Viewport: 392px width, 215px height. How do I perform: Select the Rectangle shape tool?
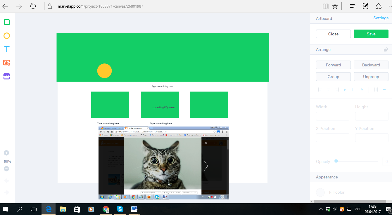pos(7,23)
